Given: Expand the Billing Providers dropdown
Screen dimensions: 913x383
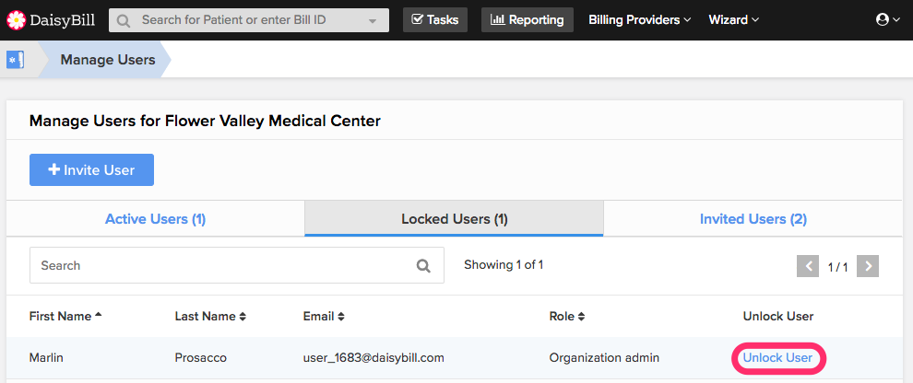Looking at the screenshot, I should pos(639,19).
